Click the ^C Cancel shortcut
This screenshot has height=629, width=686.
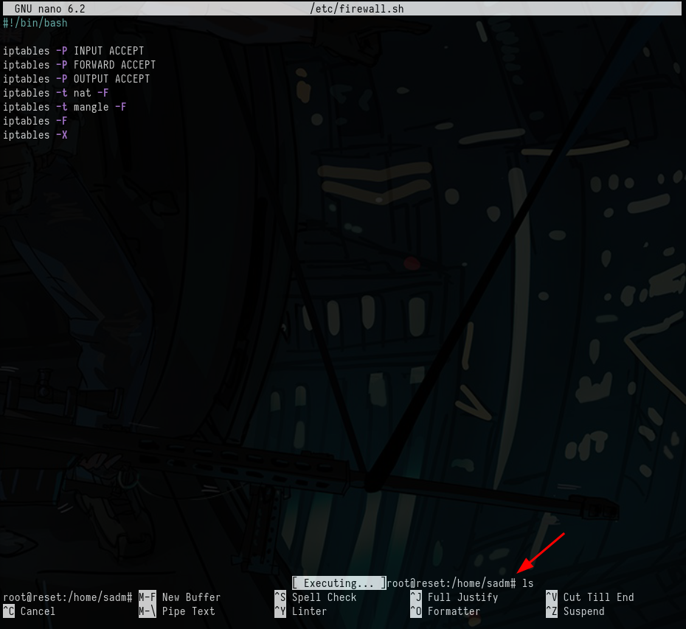[30, 611]
